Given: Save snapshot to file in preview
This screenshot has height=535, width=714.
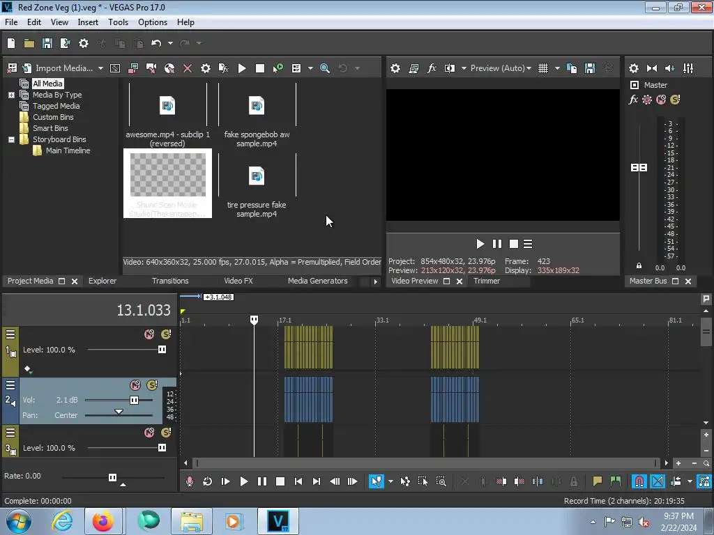Looking at the screenshot, I should pos(590,68).
